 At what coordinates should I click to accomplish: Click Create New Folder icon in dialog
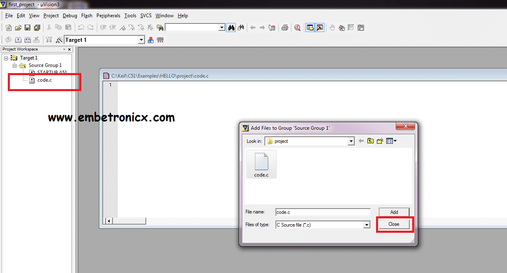pos(380,141)
